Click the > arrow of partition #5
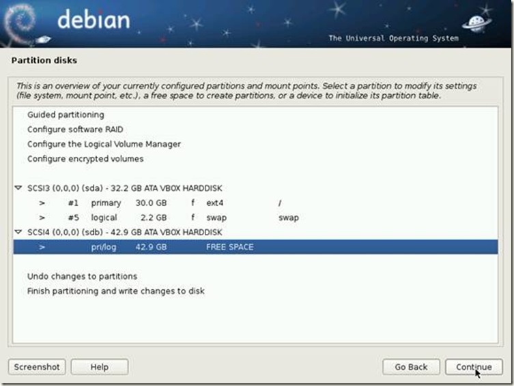 coord(42,218)
